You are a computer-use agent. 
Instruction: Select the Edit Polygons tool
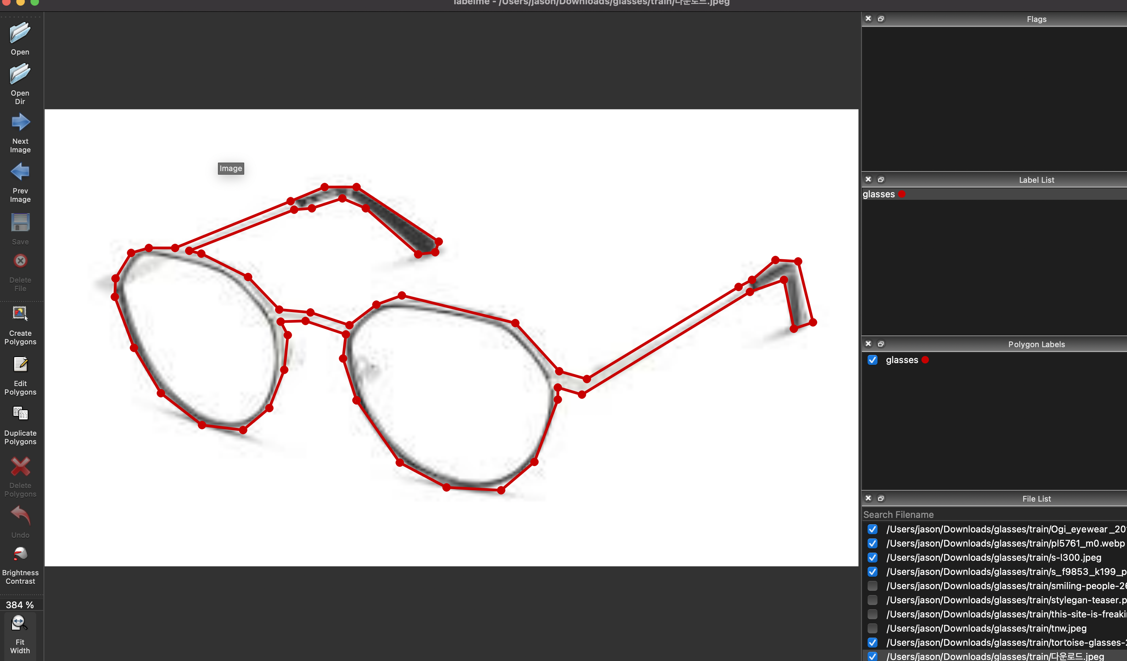pyautogui.click(x=20, y=365)
